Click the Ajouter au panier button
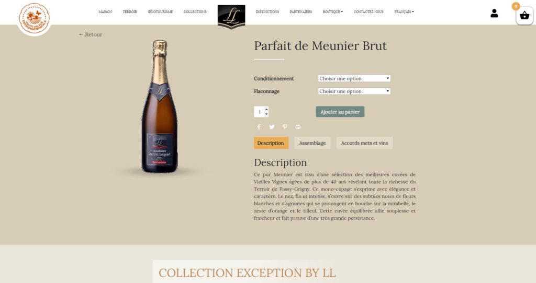The height and width of the screenshot is (283, 536). pyautogui.click(x=340, y=112)
